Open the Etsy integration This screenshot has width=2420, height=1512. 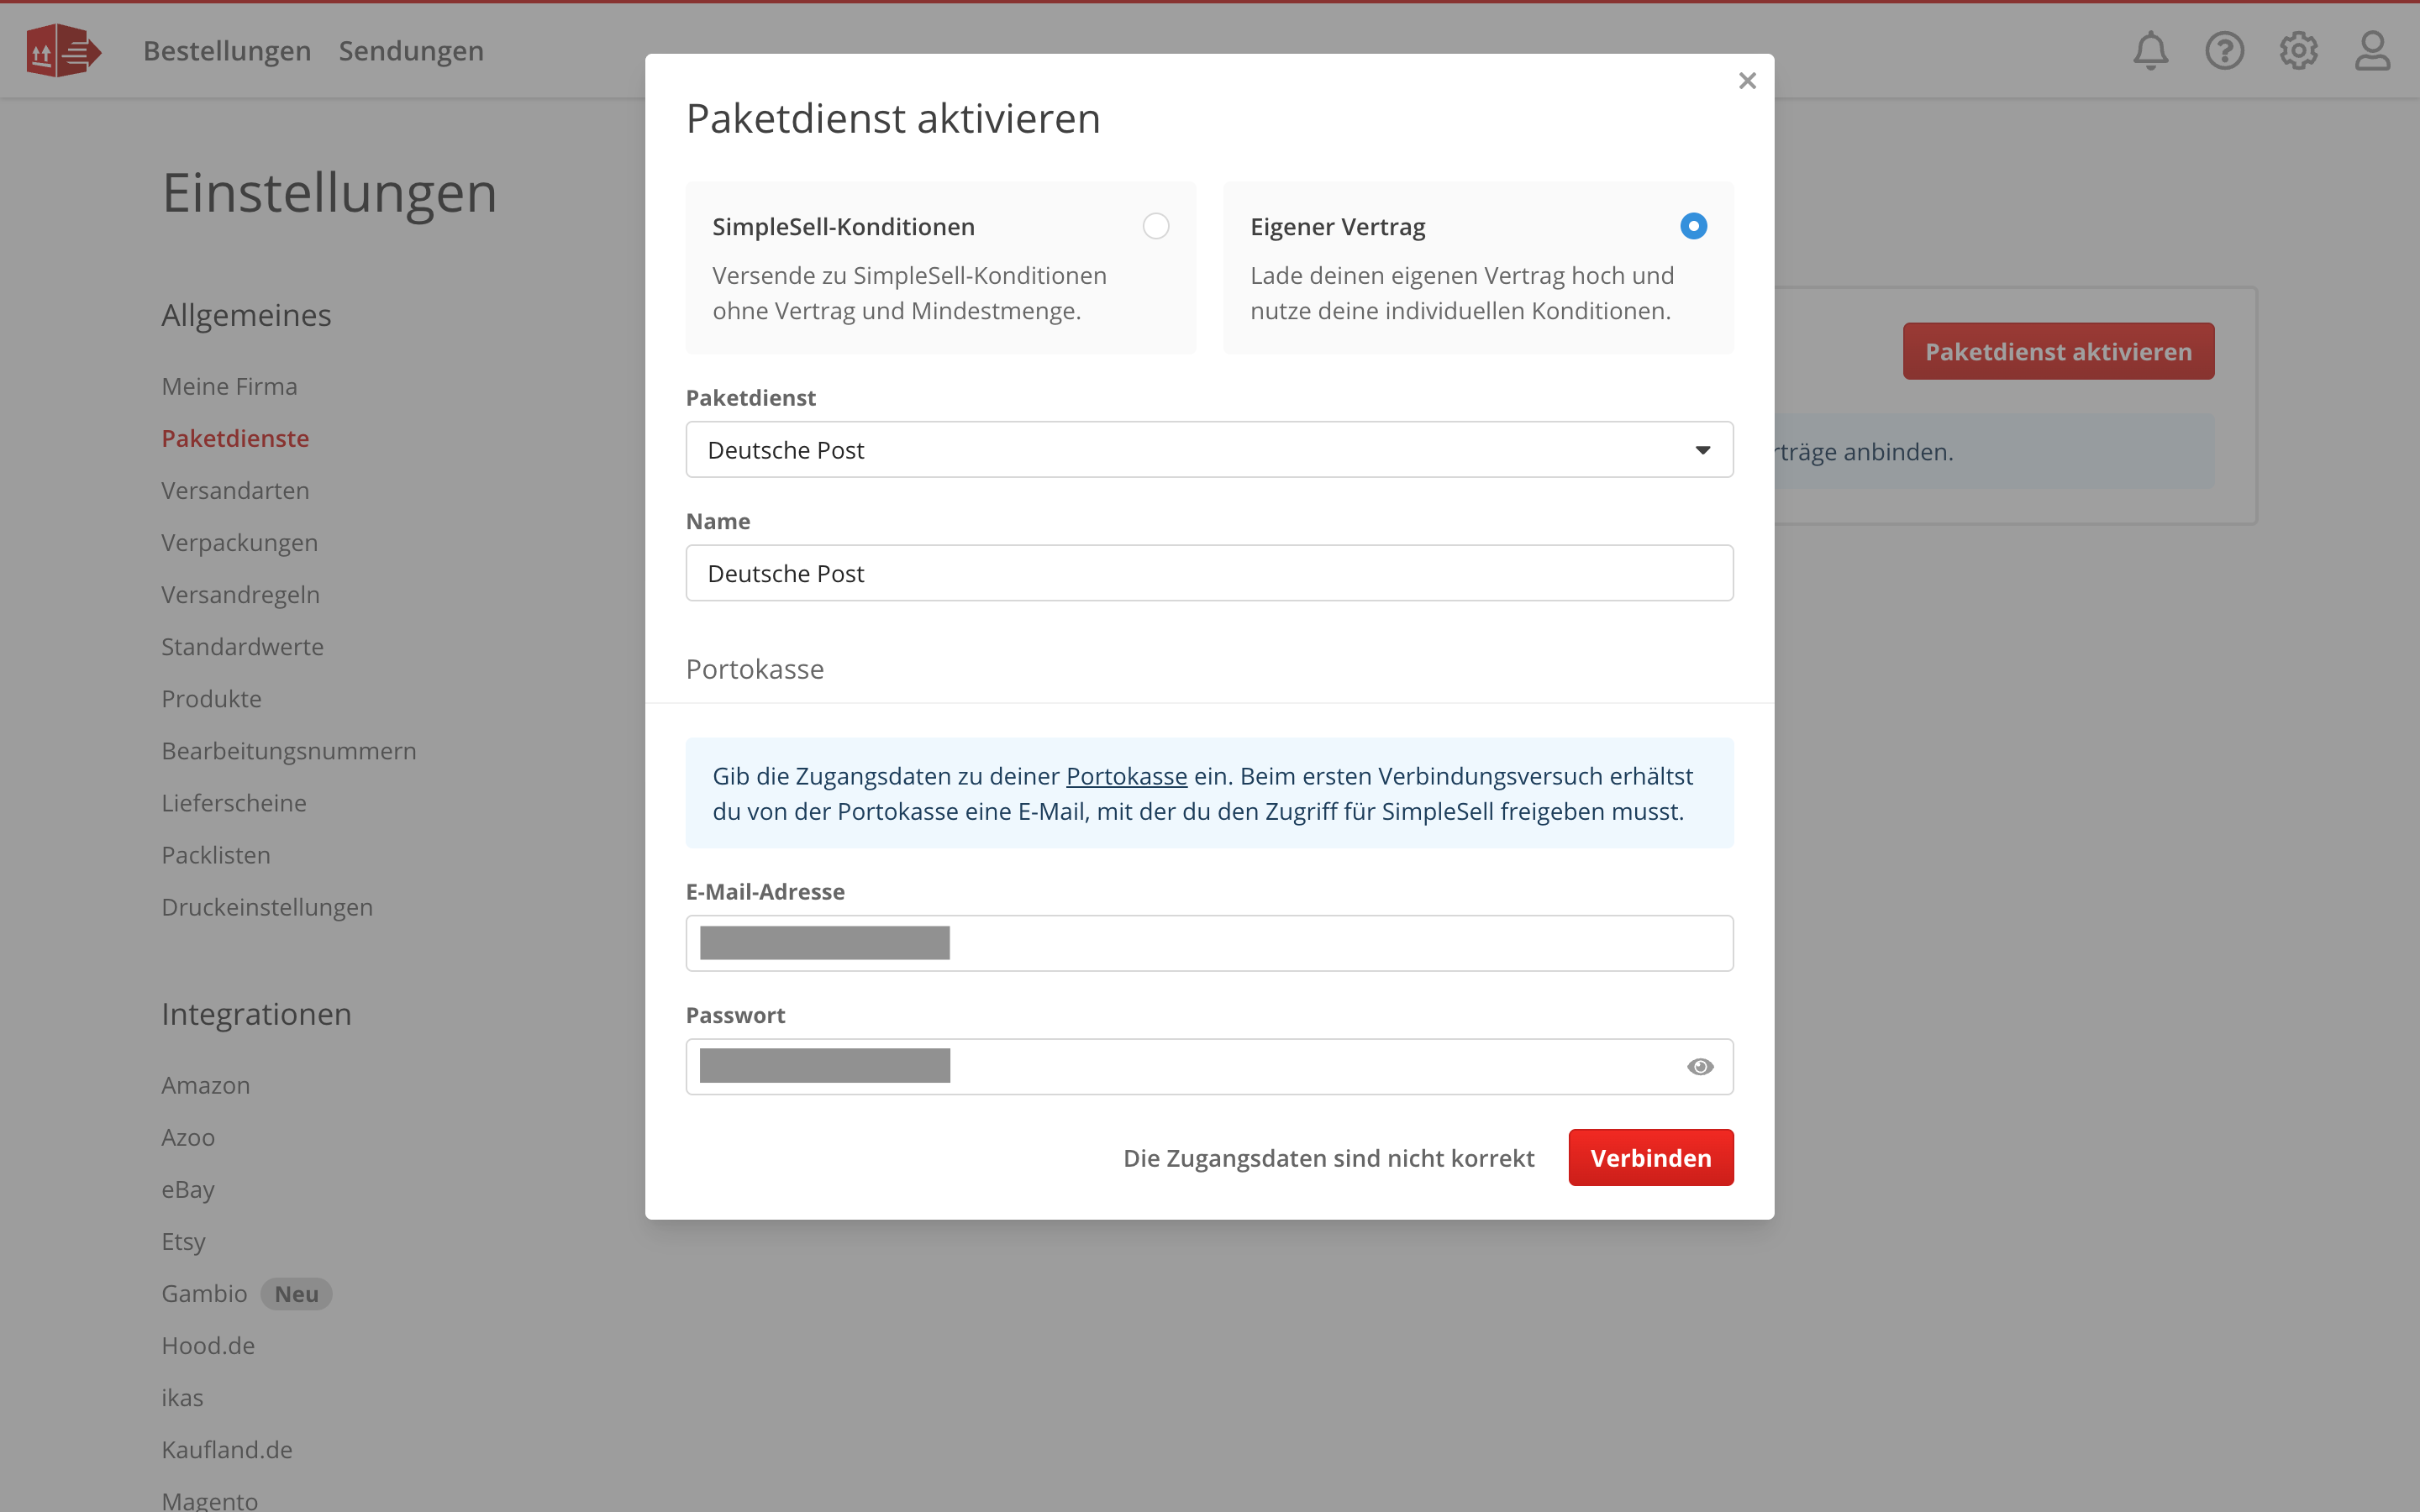(x=183, y=1241)
